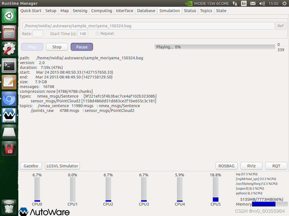Launch System Settings from the dock

tap(9, 49)
